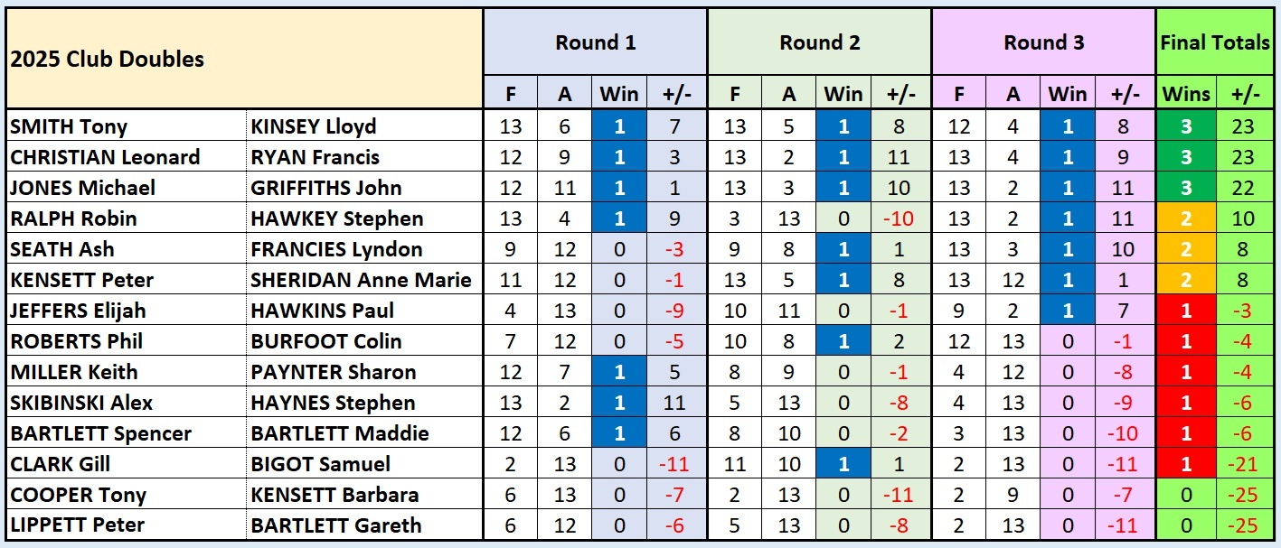Click the Final Totals header

click(x=1215, y=42)
